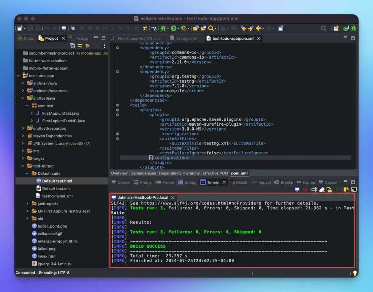Switch to testng.xml editor tab
Viewport: 373px width, 292px height.
183,38
